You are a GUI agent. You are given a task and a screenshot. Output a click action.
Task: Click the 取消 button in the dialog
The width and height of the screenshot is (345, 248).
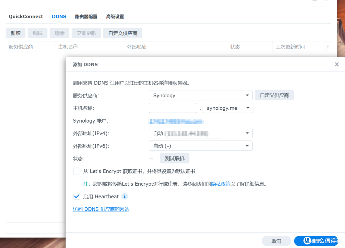276,241
